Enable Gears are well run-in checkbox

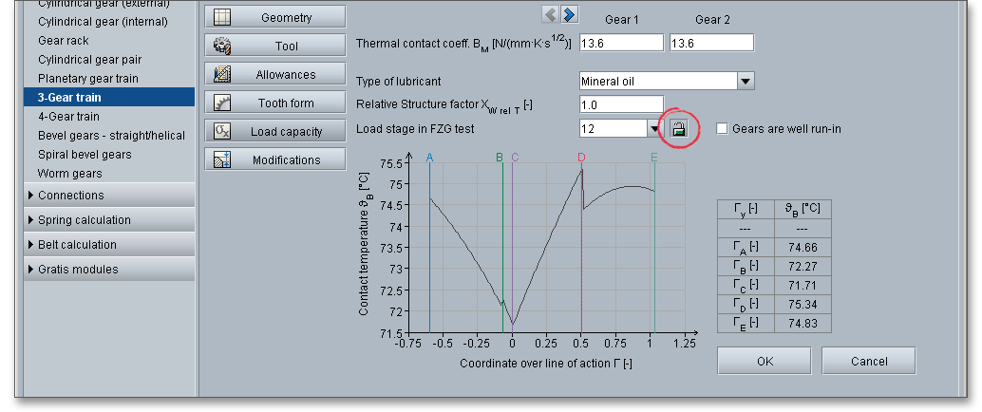point(723,129)
